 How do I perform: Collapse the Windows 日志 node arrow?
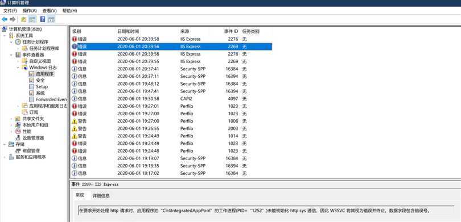tap(18, 68)
